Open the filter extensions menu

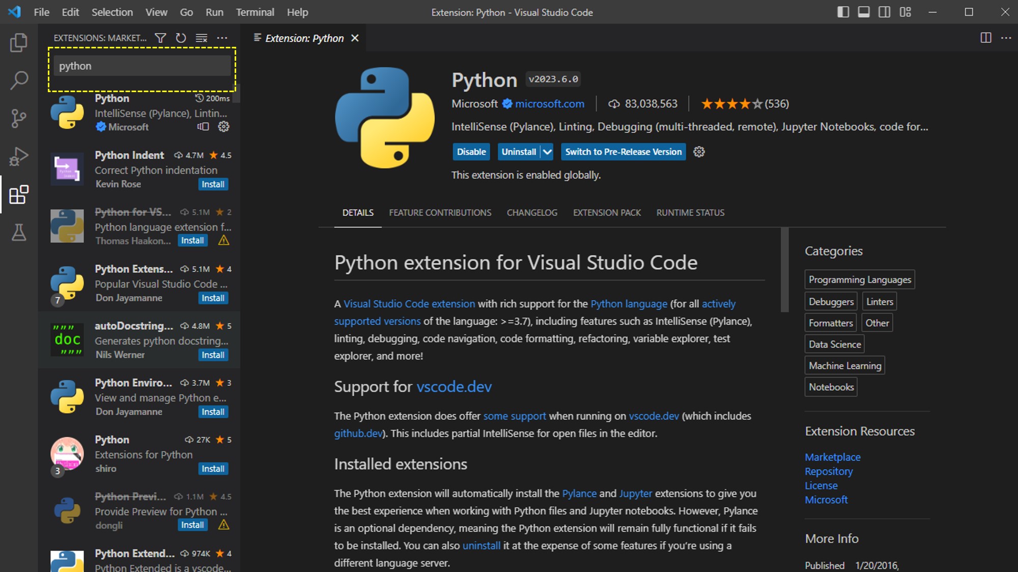(160, 37)
